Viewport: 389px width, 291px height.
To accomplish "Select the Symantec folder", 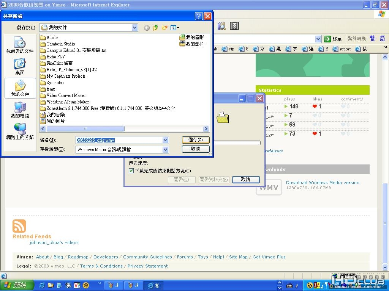I will [52, 82].
